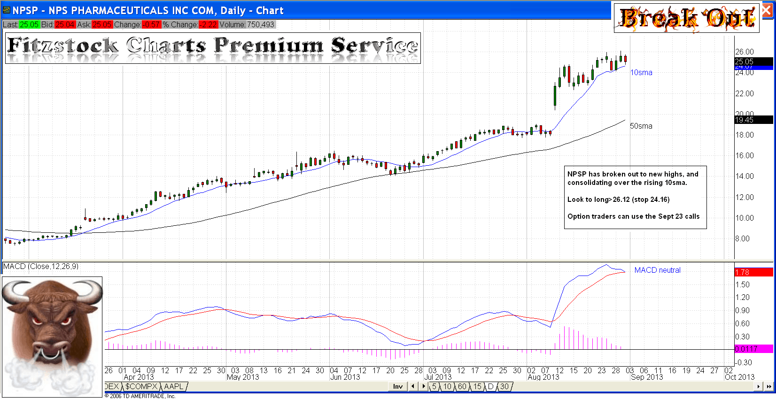The height and width of the screenshot is (399, 776).
Task: Click the 19.45 50sma value marker
Action: click(753, 120)
